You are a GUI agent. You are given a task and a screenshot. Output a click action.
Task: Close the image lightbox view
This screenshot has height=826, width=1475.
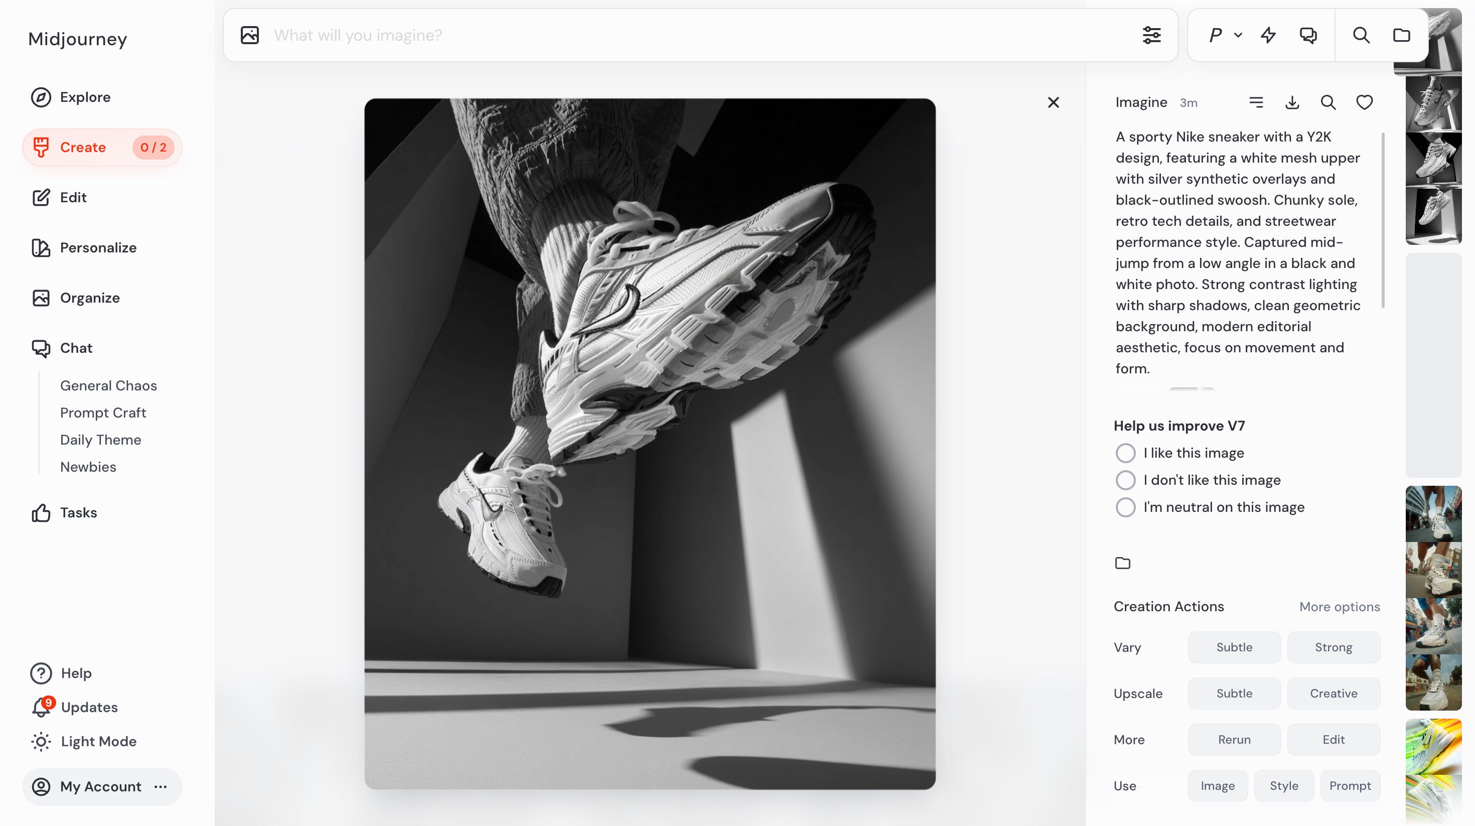click(x=1053, y=102)
